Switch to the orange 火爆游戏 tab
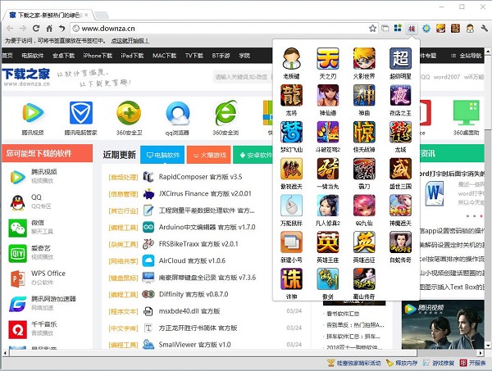492x371 pixels. point(208,155)
